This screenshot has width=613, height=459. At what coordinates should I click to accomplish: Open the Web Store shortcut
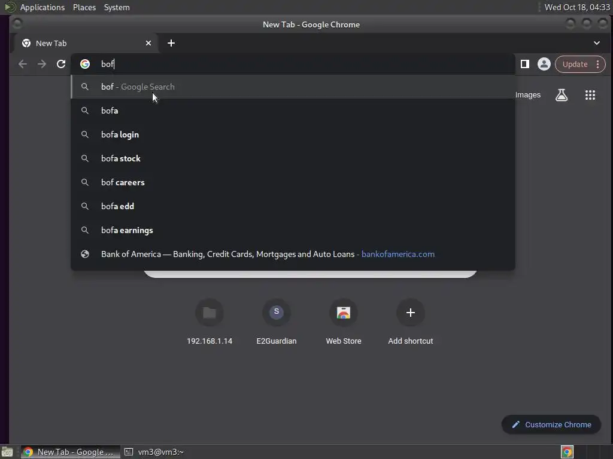click(343, 322)
